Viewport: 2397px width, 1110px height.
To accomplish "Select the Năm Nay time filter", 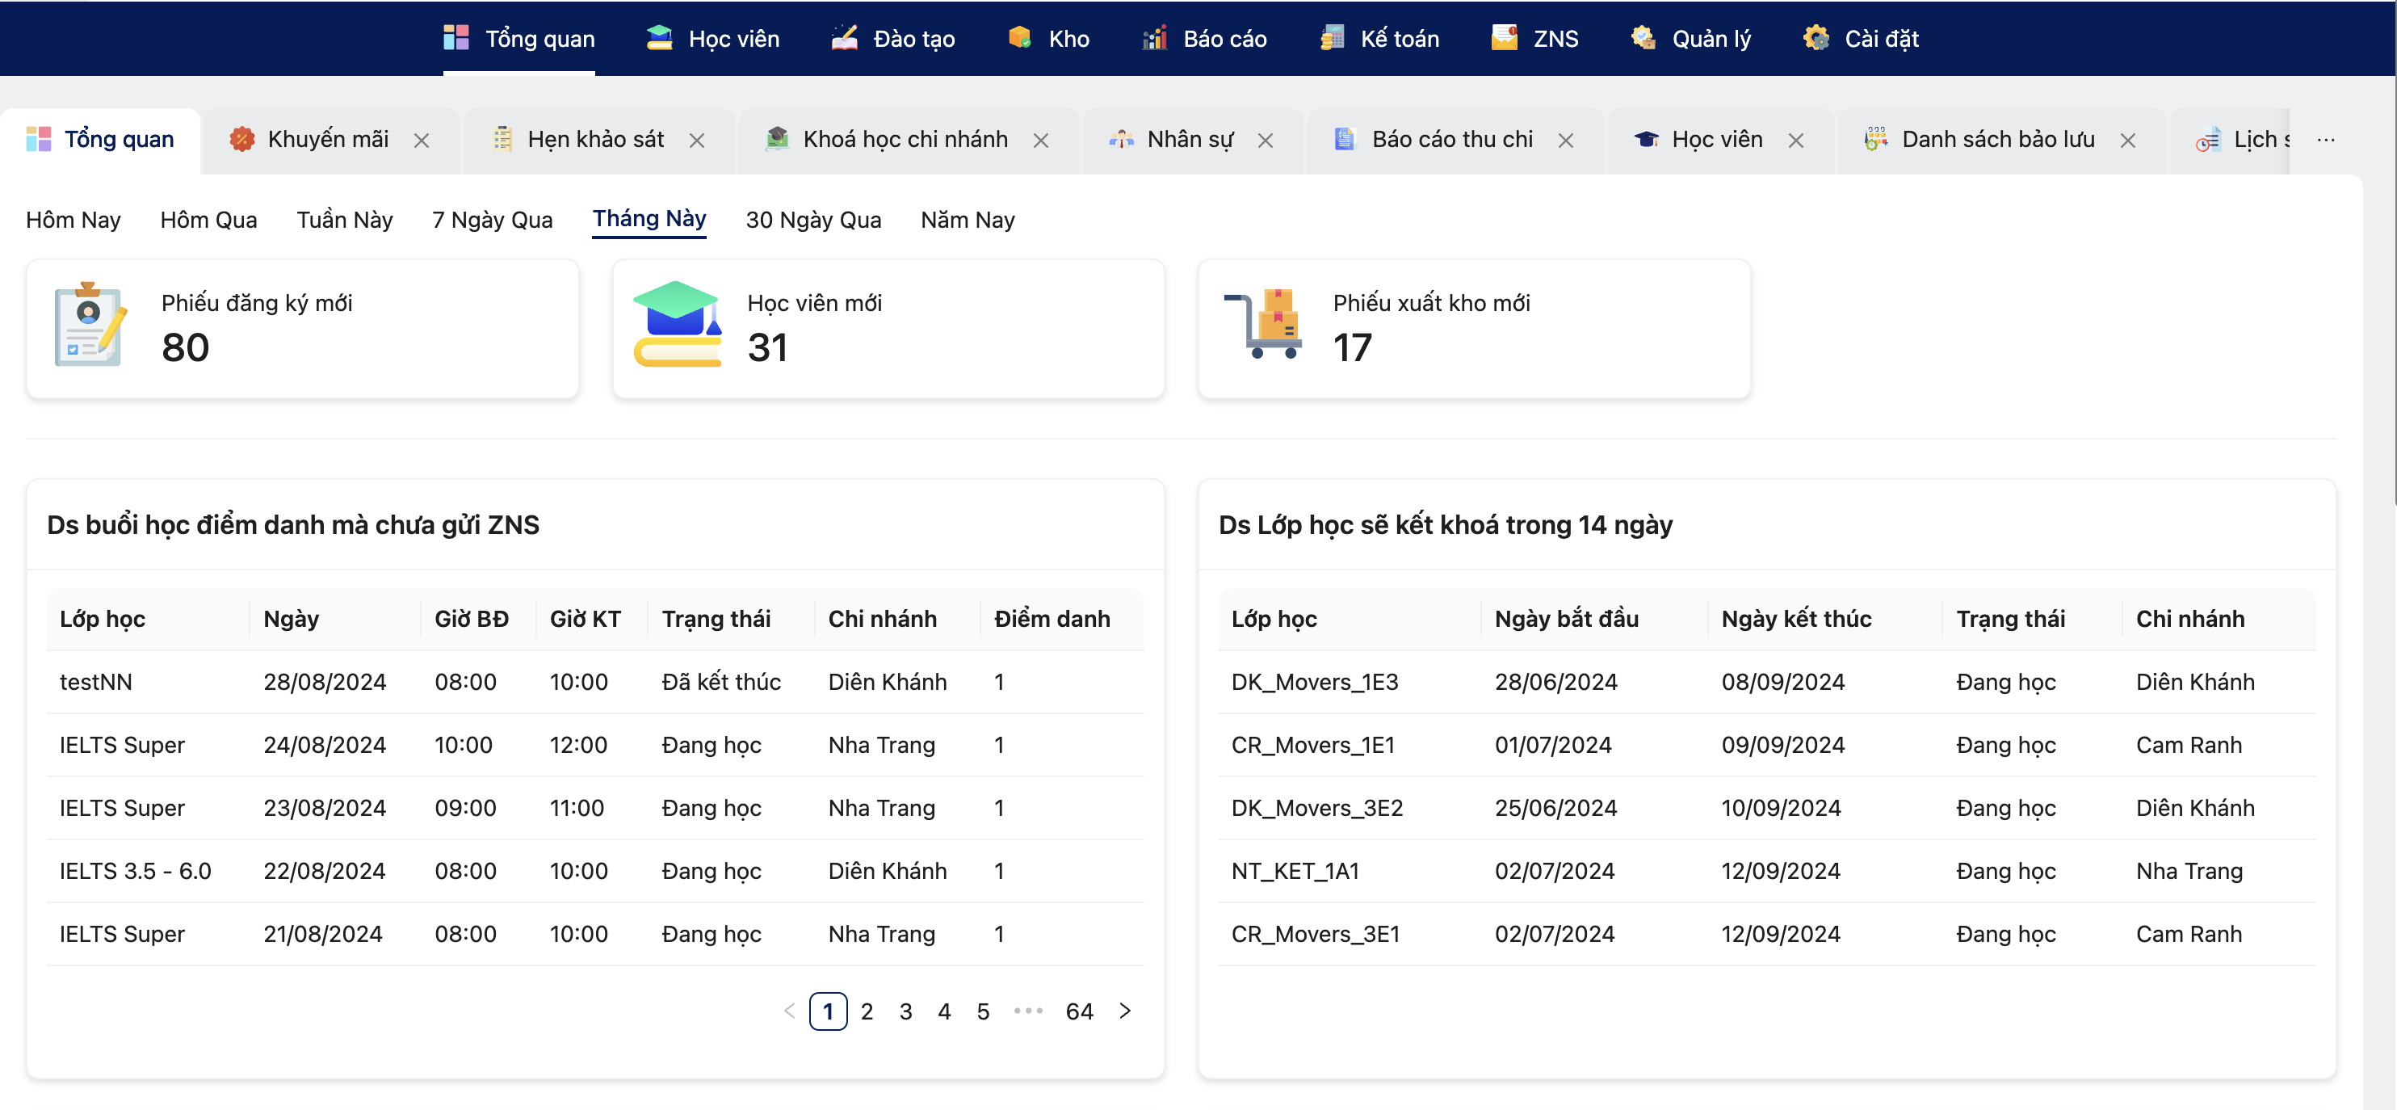I will point(968,220).
